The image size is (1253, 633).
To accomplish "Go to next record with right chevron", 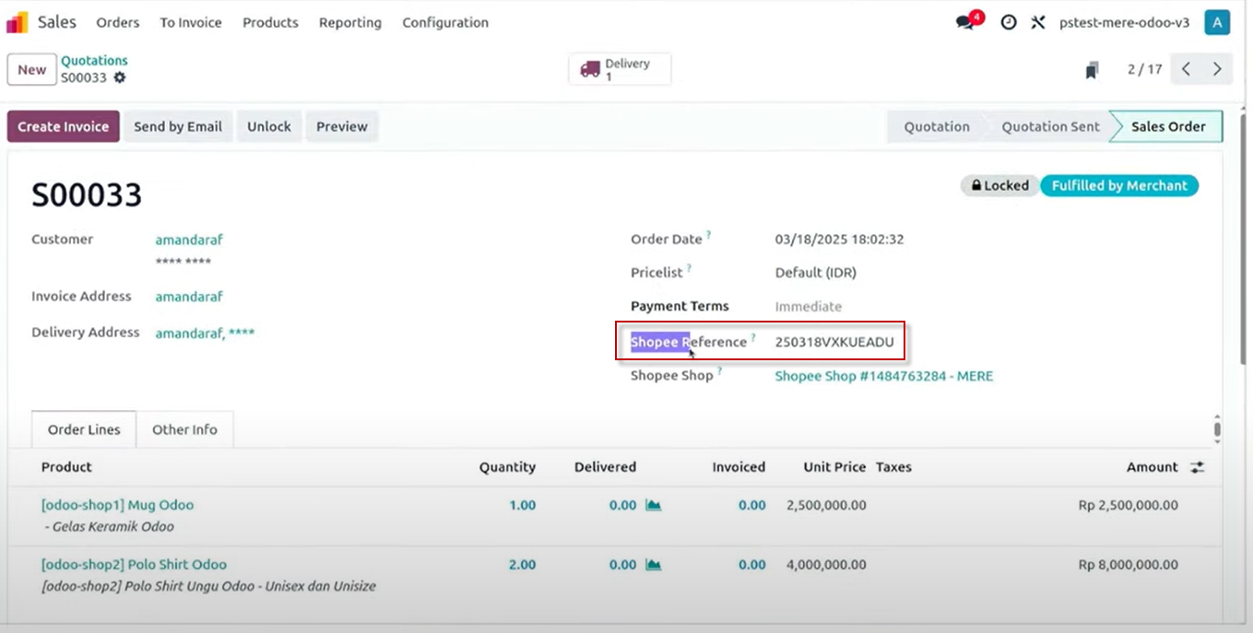I will tap(1217, 69).
